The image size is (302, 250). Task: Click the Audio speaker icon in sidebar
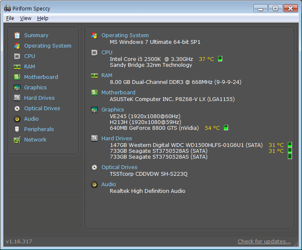click(17, 119)
